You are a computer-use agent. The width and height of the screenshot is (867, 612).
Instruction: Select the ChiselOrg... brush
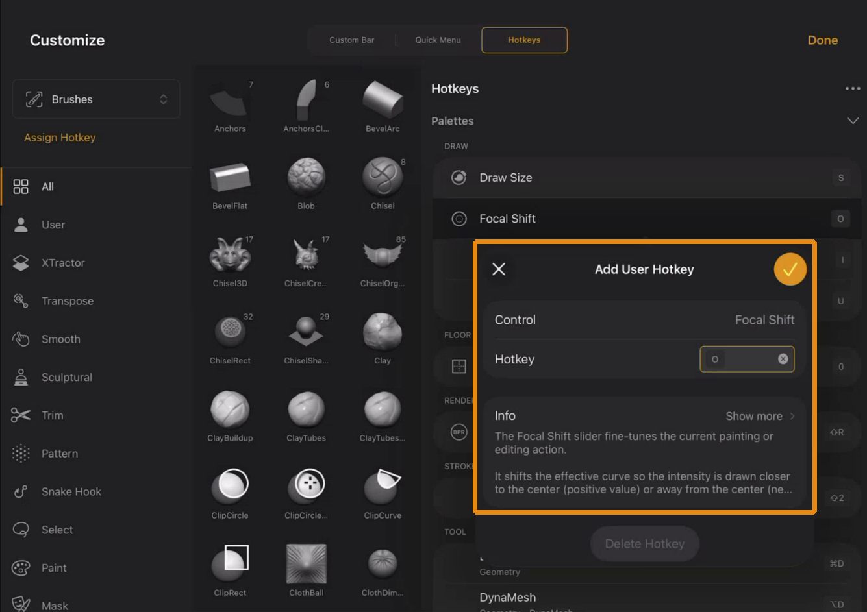click(383, 261)
